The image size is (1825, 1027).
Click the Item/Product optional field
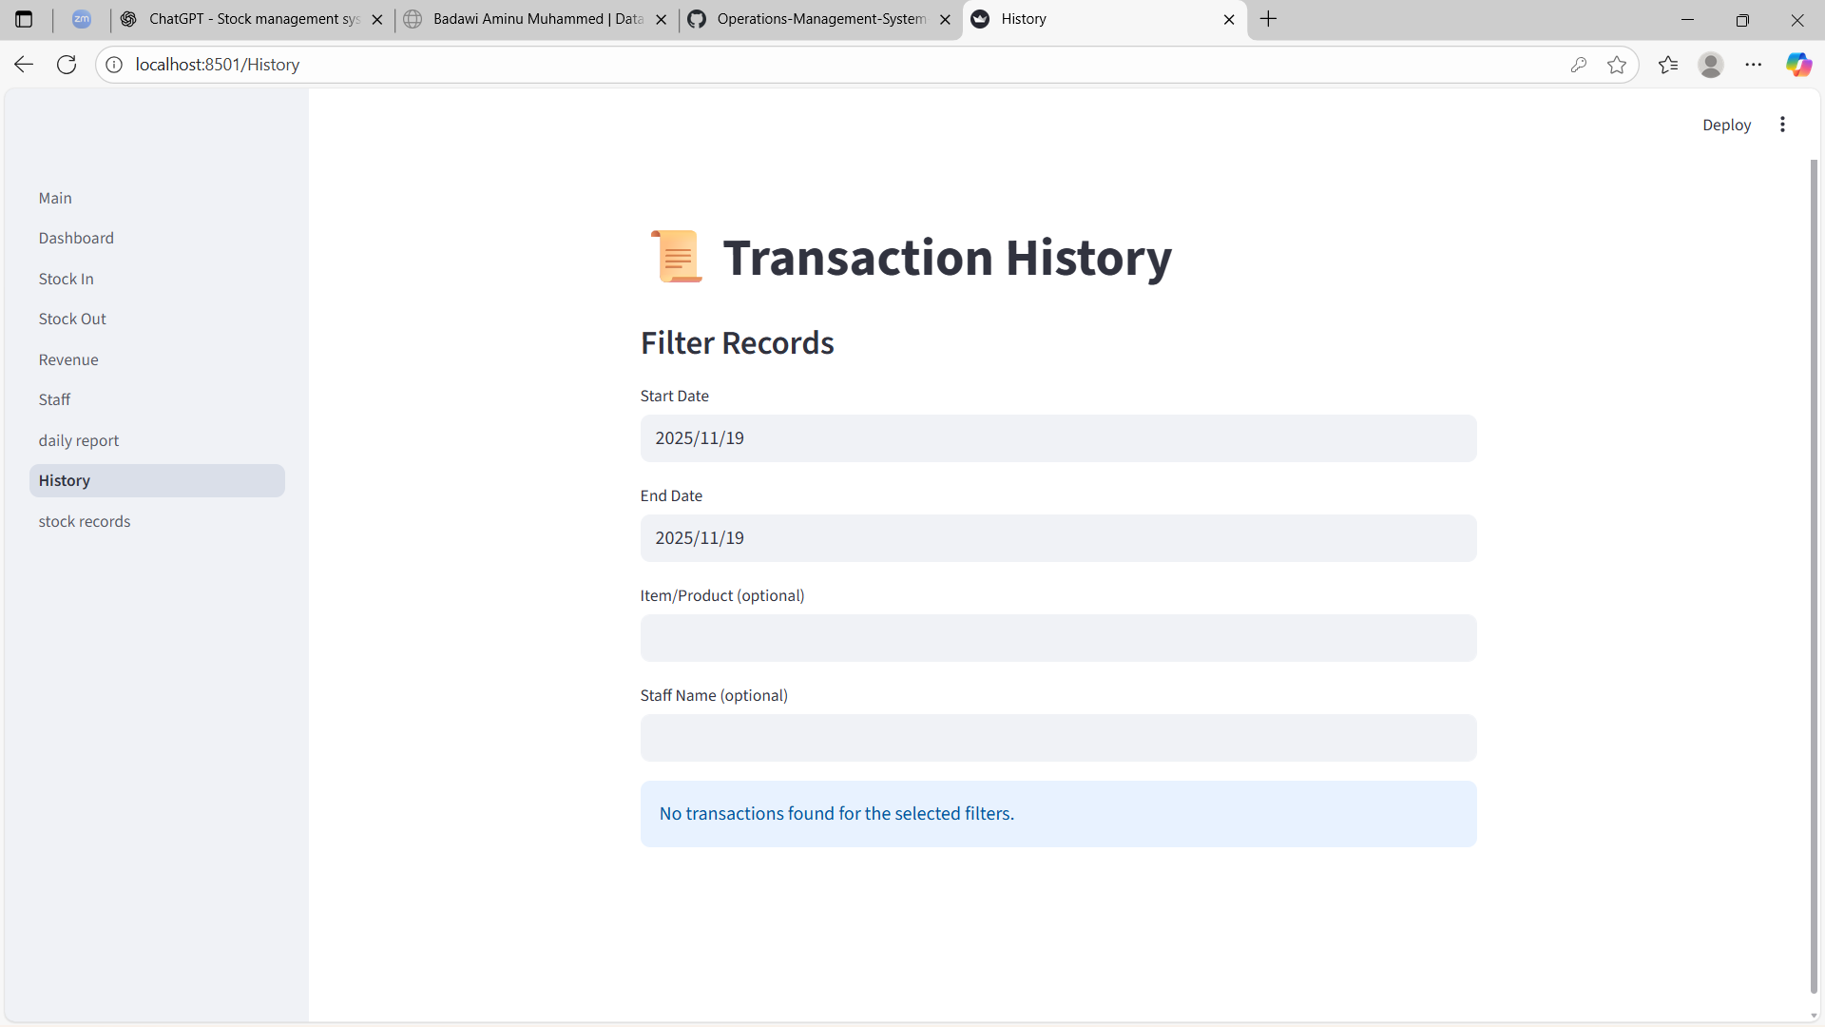(x=1057, y=638)
